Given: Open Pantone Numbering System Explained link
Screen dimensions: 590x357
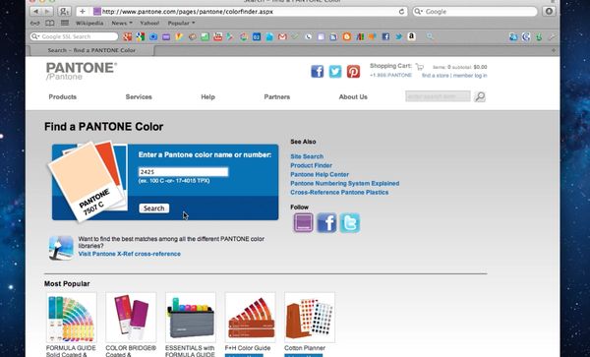Looking at the screenshot, I should (x=345, y=183).
